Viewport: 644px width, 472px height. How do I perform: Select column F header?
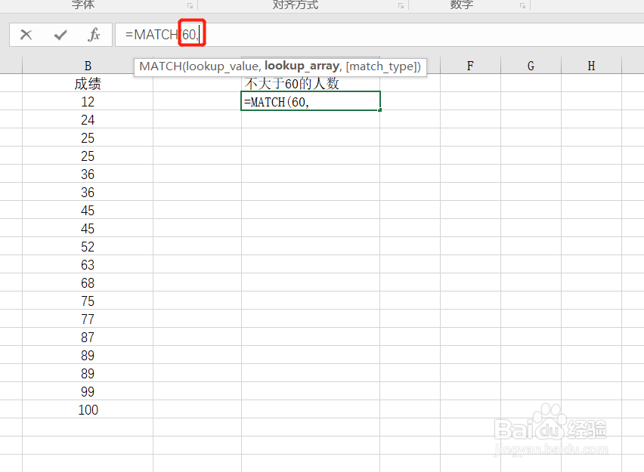click(470, 66)
